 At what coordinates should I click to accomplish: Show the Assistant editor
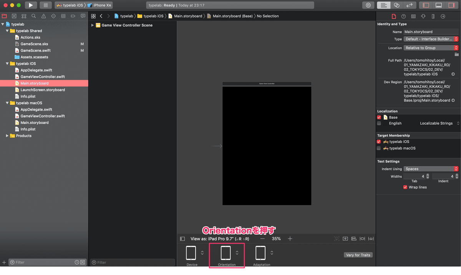tap(396, 5)
